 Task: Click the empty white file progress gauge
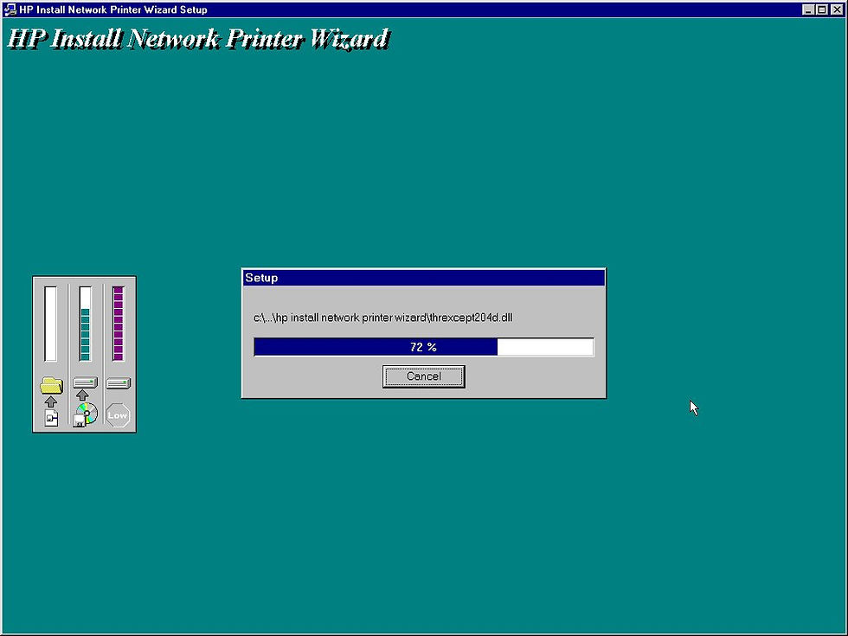click(x=50, y=324)
